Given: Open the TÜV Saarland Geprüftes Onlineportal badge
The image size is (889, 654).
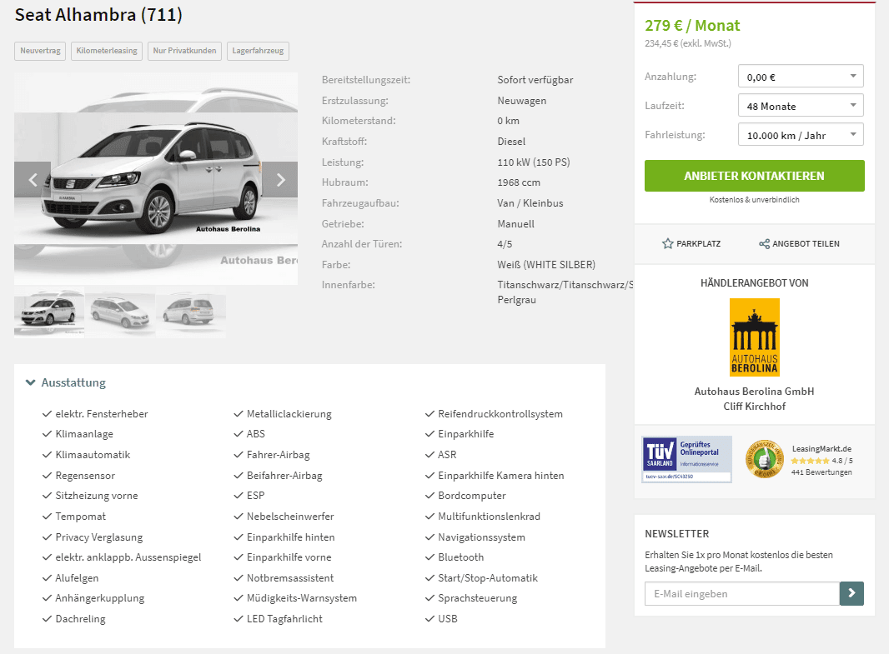Looking at the screenshot, I should click(x=686, y=459).
